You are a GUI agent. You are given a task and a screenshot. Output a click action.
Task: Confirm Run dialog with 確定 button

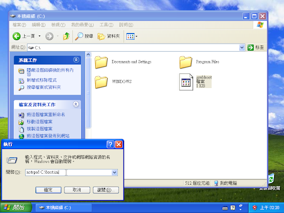[48, 190]
